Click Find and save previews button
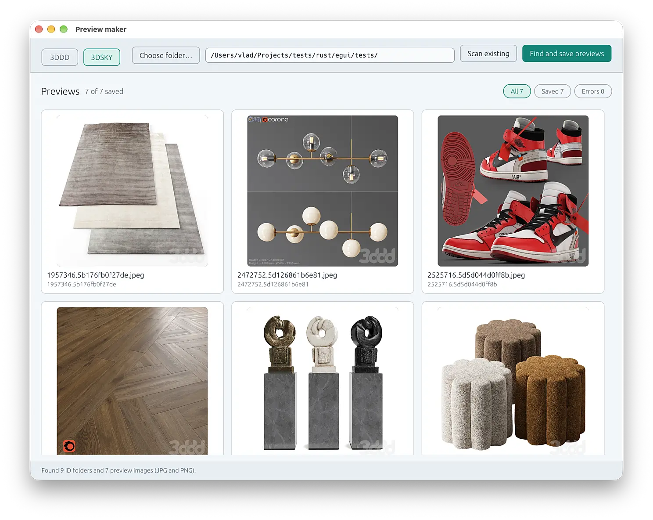Screen dimensions: 653x520 coord(567,54)
